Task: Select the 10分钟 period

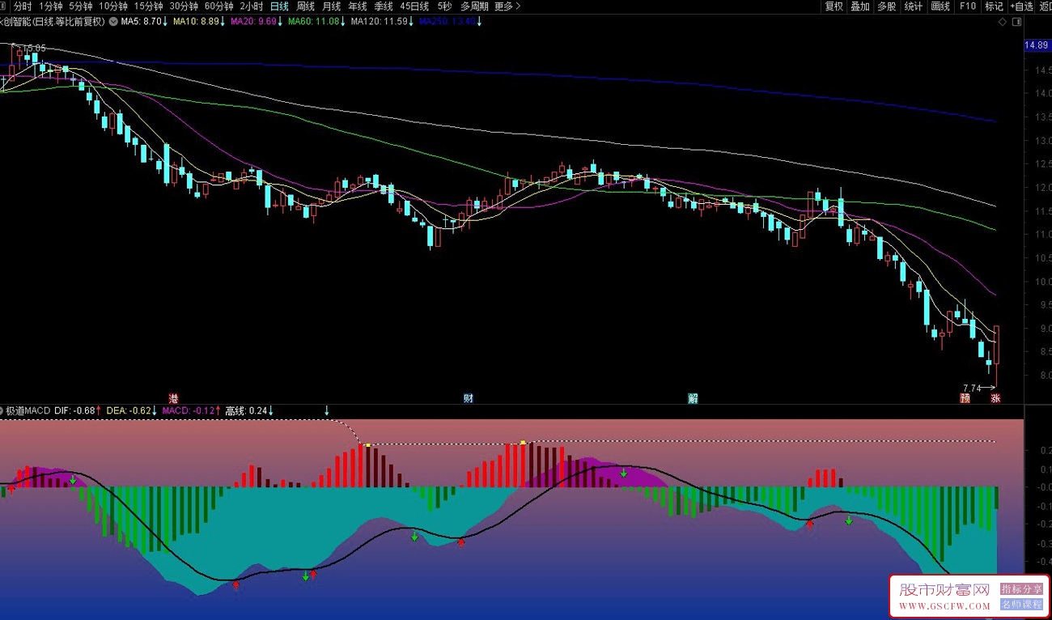Action: point(113,6)
